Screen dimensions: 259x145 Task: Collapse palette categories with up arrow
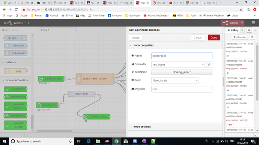26,135
